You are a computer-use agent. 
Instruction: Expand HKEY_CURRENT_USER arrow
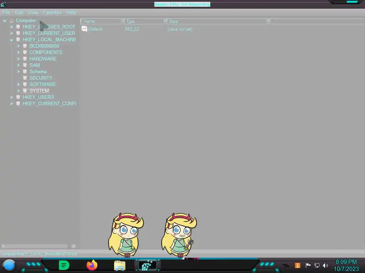[x=11, y=33]
